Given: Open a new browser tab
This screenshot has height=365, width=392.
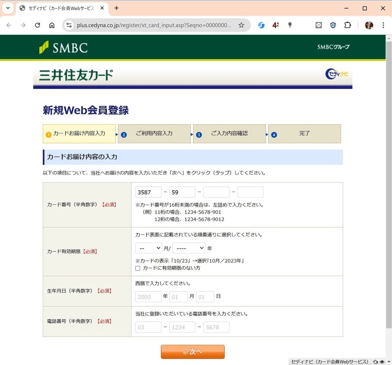Looking at the screenshot, I should (x=116, y=8).
